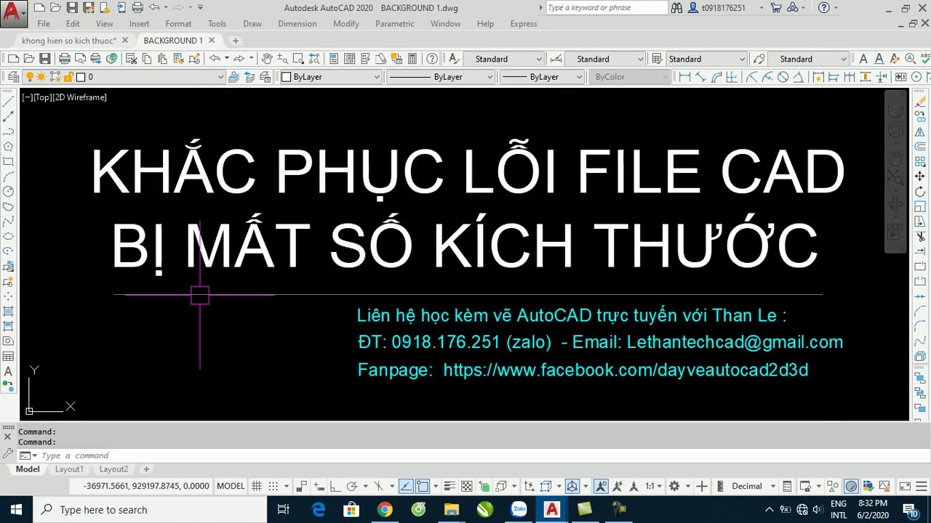The height and width of the screenshot is (523, 931).
Task: Select the Angular dimension tool
Action: 799,77
